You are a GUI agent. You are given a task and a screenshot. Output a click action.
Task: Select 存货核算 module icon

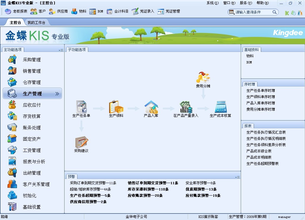coord(12,116)
